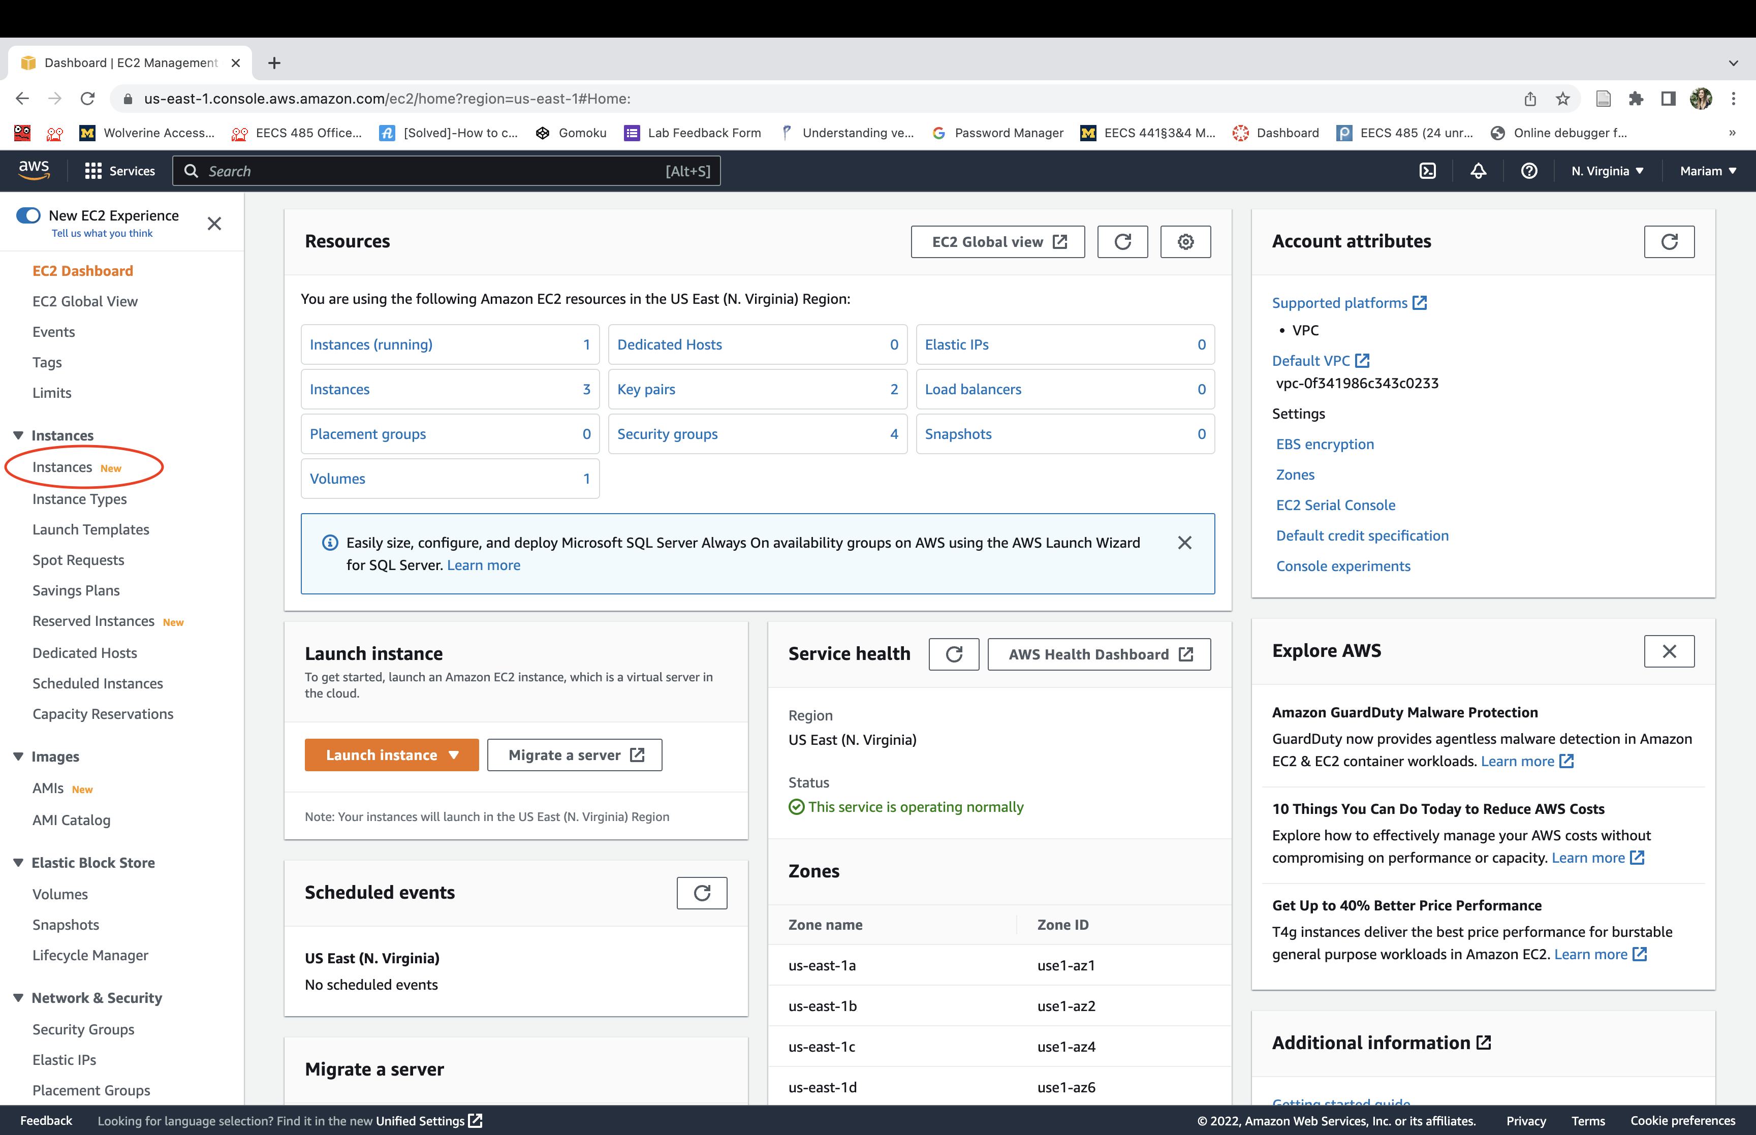1756x1135 pixels.
Task: Click the Launch instance button
Action: coord(382,754)
